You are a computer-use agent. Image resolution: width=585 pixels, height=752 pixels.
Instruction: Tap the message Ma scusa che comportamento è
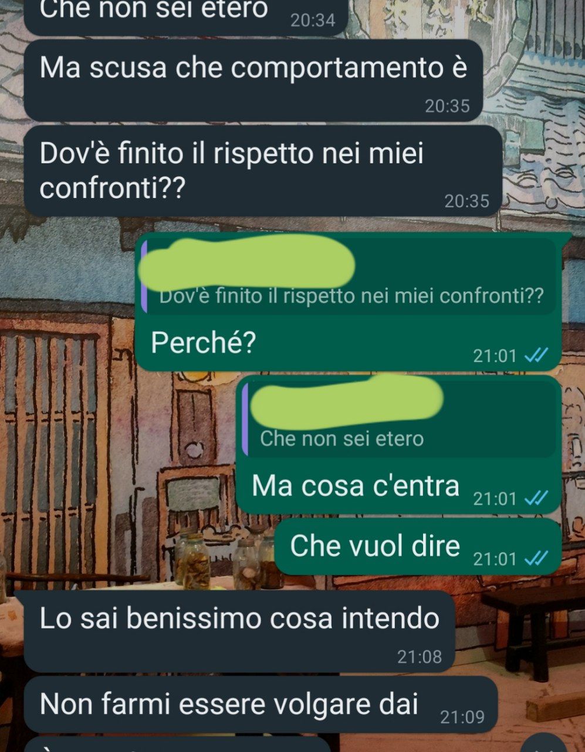pos(253,80)
